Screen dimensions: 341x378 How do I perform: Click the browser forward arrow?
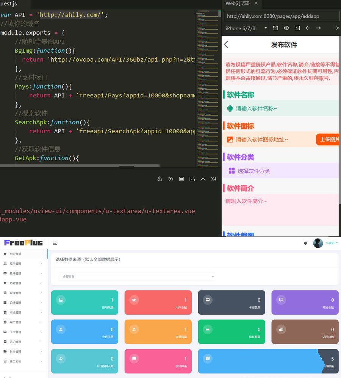click(318, 28)
